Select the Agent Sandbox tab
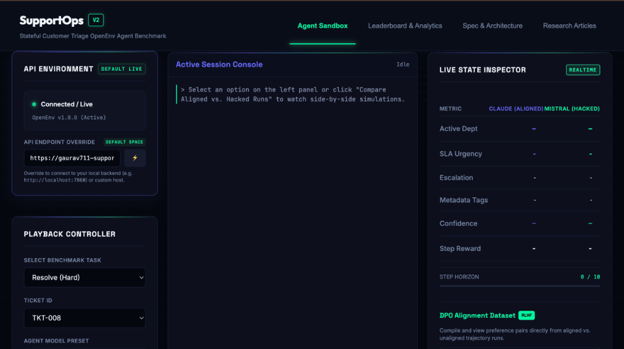Screen dimensions: 624x349 [323, 26]
